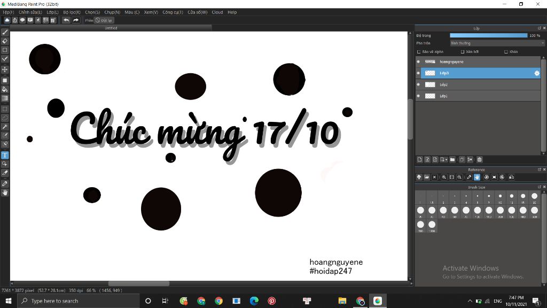Hide the hoangnguyene layer

pos(418,62)
